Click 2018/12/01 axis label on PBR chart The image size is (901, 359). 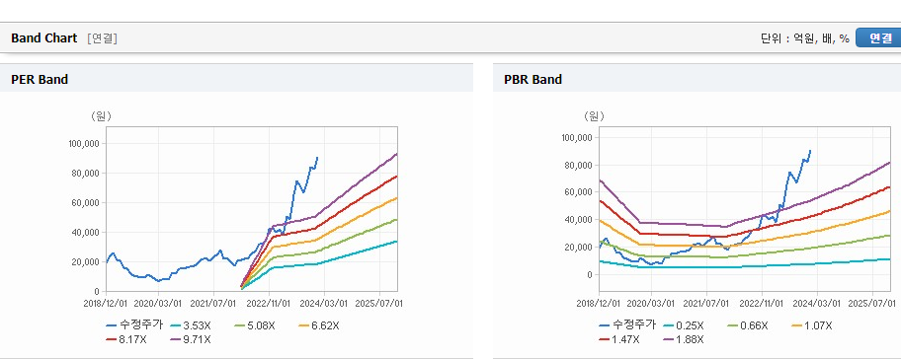coord(600,303)
